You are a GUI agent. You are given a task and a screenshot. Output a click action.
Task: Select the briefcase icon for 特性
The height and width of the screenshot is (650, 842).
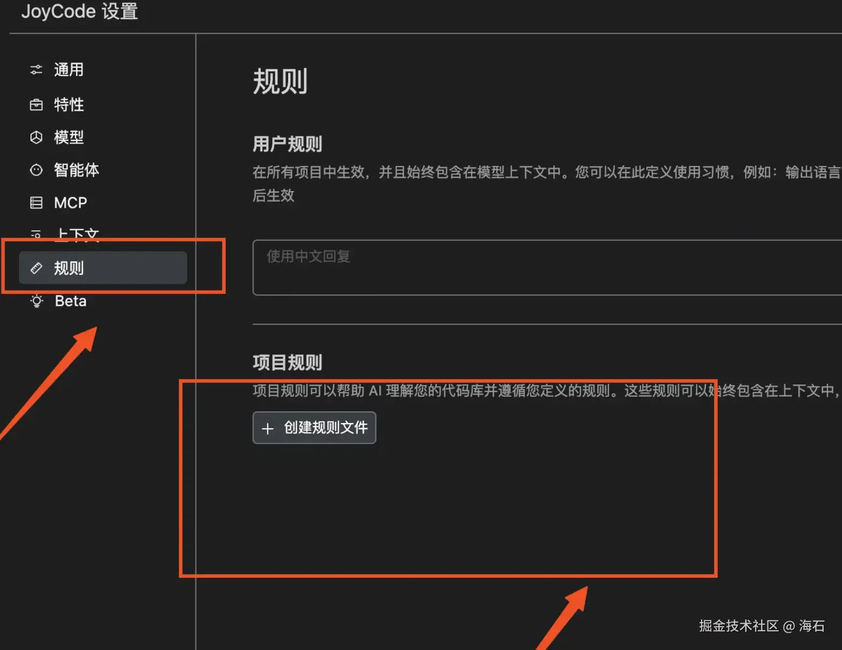tap(36, 104)
